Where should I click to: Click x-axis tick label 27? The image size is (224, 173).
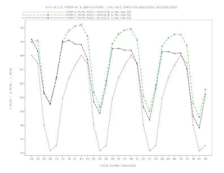[87, 159]
